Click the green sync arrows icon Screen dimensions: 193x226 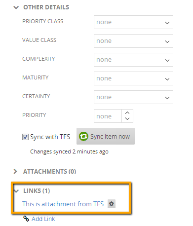click(x=83, y=136)
